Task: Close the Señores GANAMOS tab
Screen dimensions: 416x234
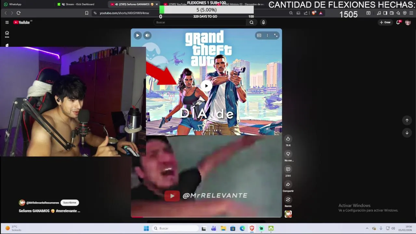Action: pyautogui.click(x=157, y=4)
